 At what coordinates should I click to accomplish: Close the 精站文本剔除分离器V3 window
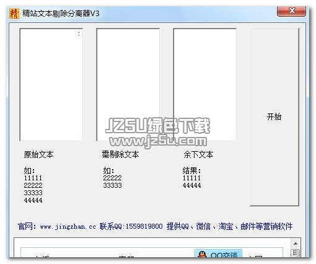click(x=291, y=11)
